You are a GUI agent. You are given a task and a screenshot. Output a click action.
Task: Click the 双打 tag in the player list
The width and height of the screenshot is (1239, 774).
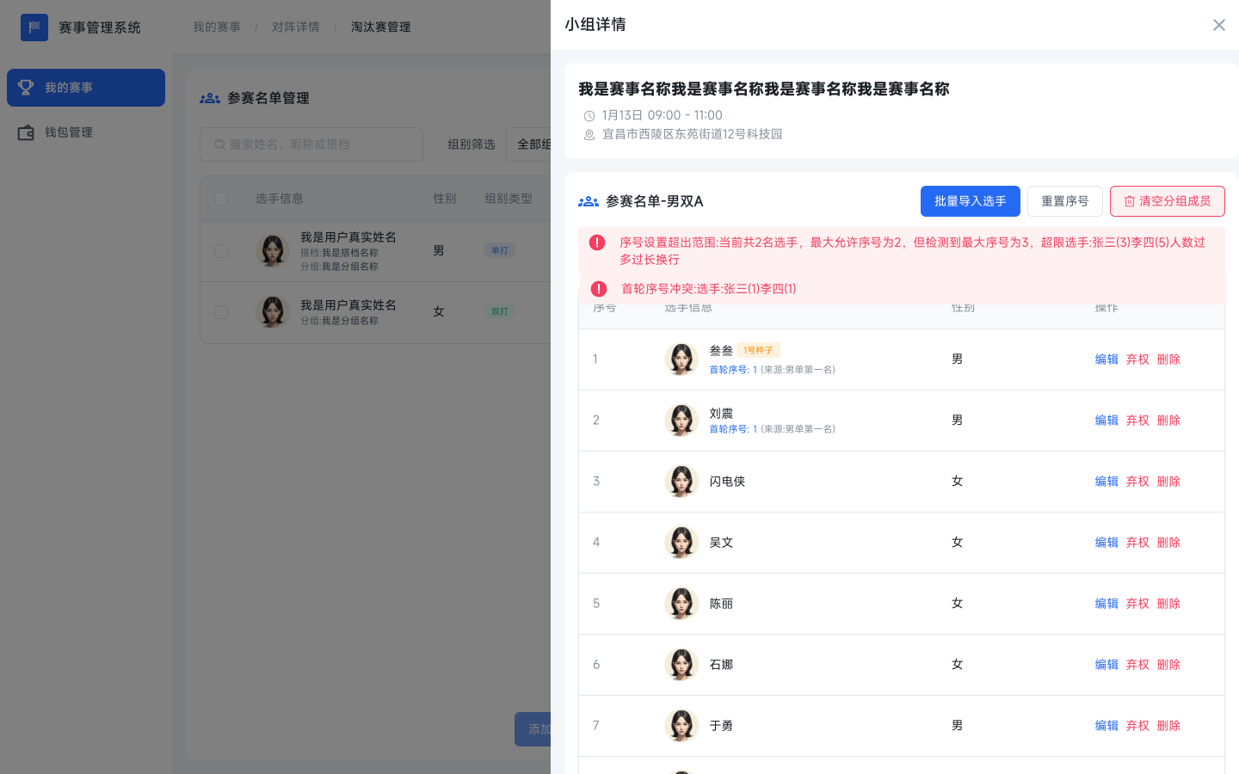click(x=500, y=311)
